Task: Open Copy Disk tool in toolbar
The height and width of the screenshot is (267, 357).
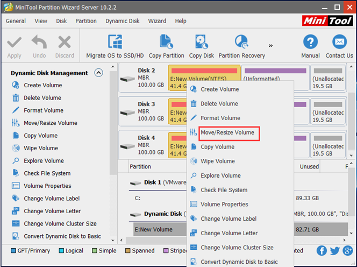Action: pos(201,47)
